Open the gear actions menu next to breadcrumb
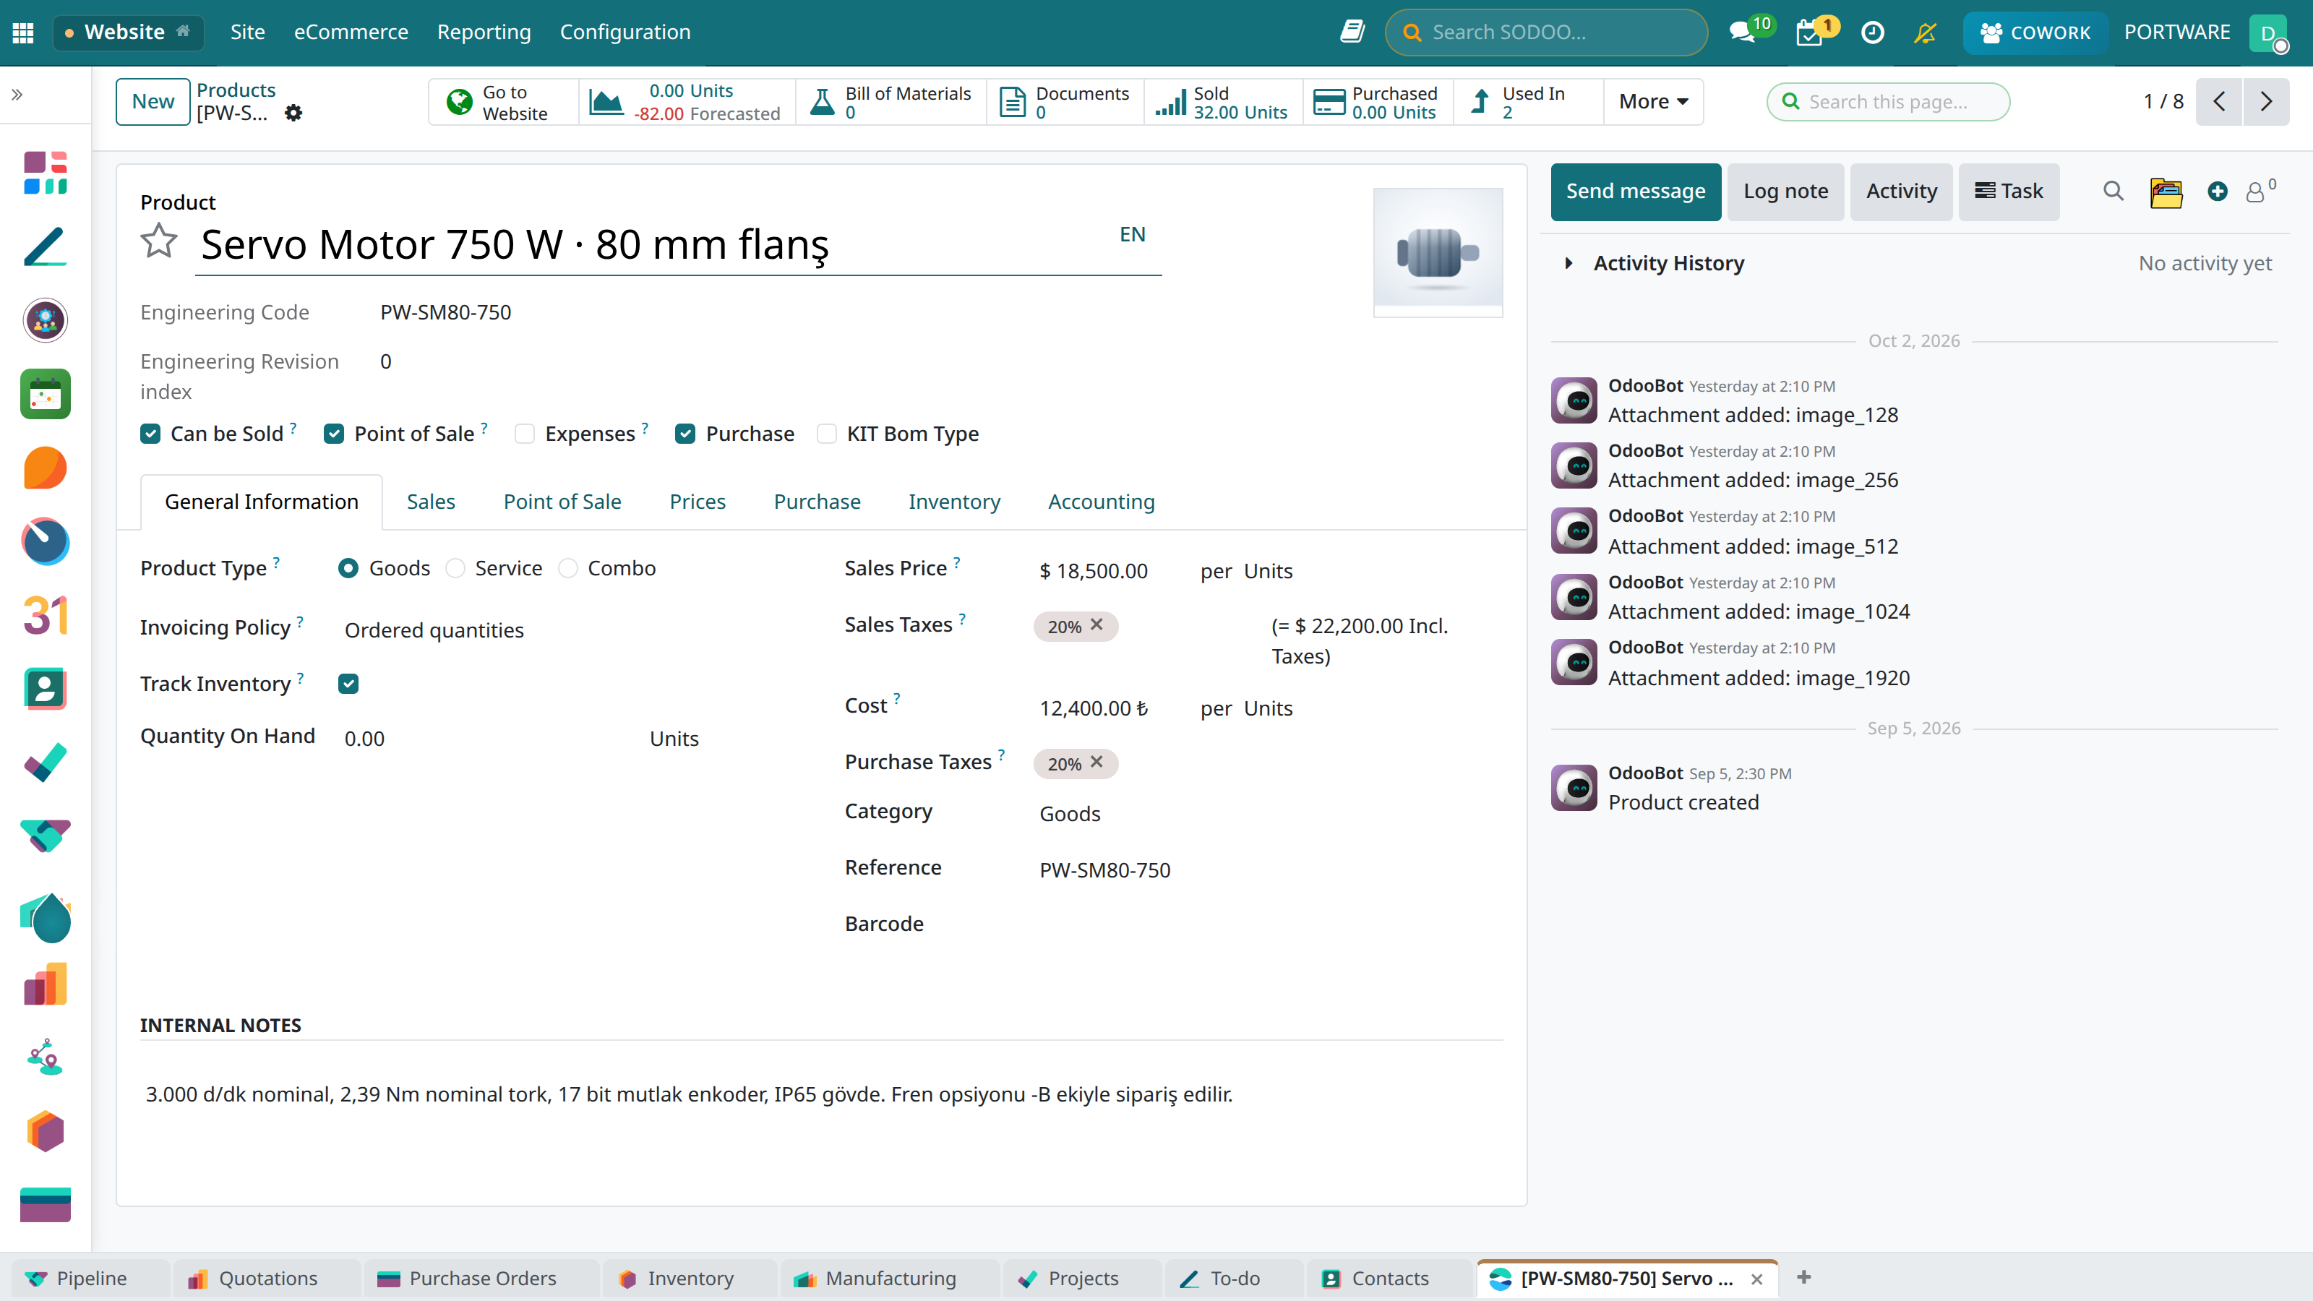This screenshot has height=1301, width=2313. [293, 113]
